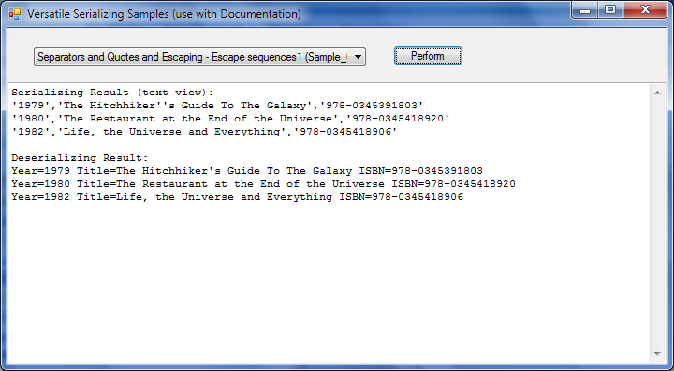Click the scrollbar down arrow

pyautogui.click(x=657, y=354)
